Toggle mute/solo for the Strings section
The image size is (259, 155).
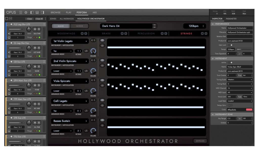click(204, 34)
